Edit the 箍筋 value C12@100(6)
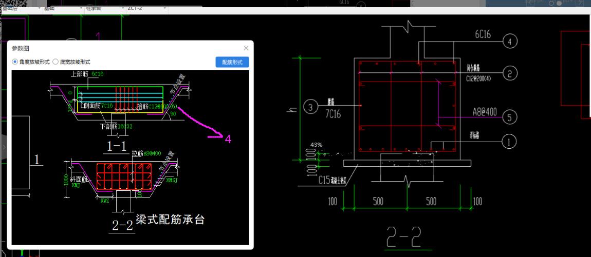Screen dimensions: 591x257 [x=162, y=107]
